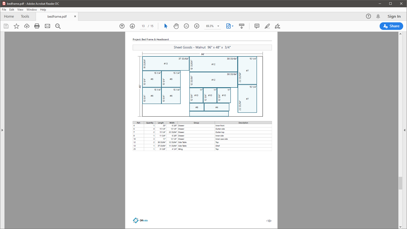Close the bedframe.pdf tab
Image resolution: width=407 pixels, height=229 pixels.
[75, 16]
